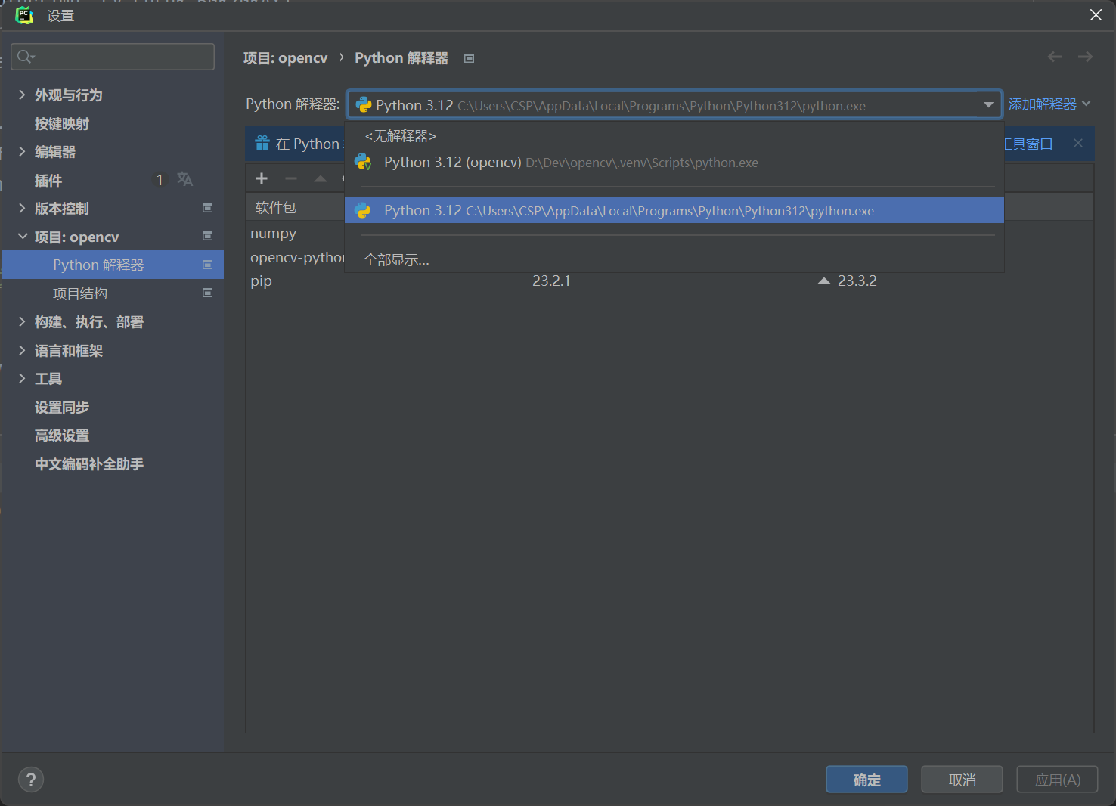Go back with the left arrow
The width and height of the screenshot is (1116, 806).
tap(1055, 57)
